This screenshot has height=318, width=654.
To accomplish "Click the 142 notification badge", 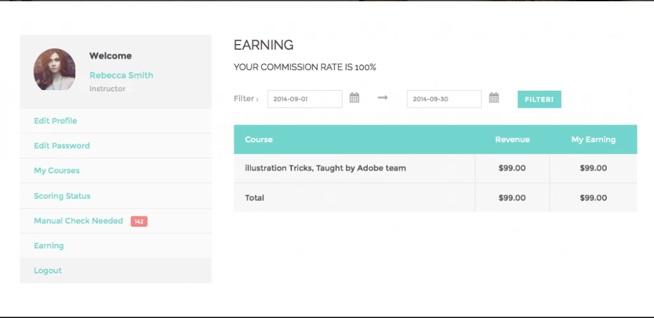I will click(x=139, y=222).
